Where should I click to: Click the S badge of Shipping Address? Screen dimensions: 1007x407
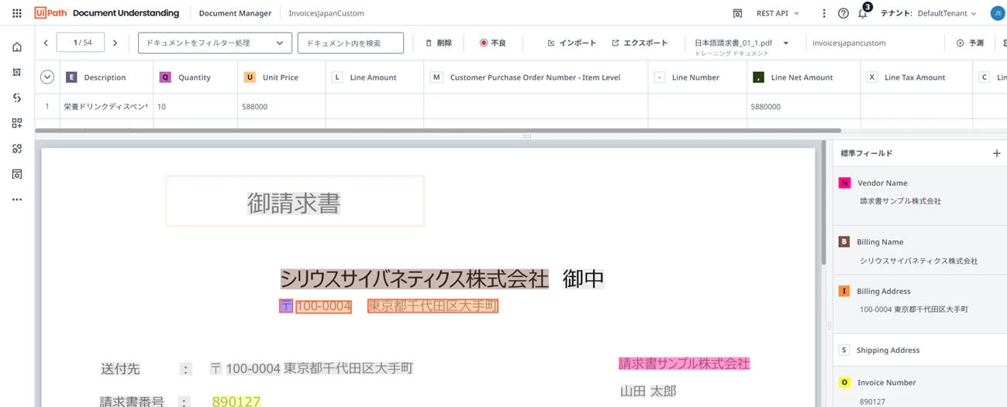(x=844, y=350)
